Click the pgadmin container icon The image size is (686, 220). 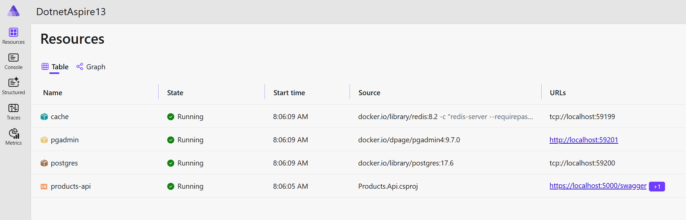coord(44,140)
